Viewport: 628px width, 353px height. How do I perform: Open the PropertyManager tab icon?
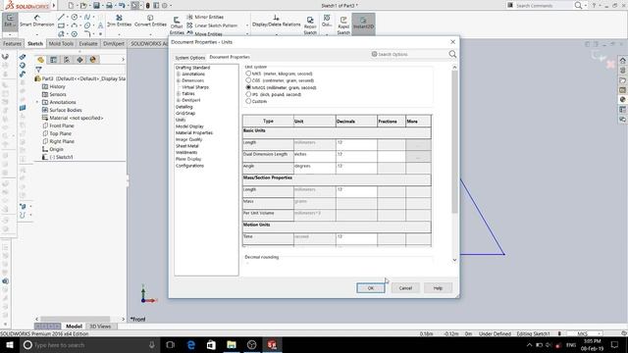53,60
